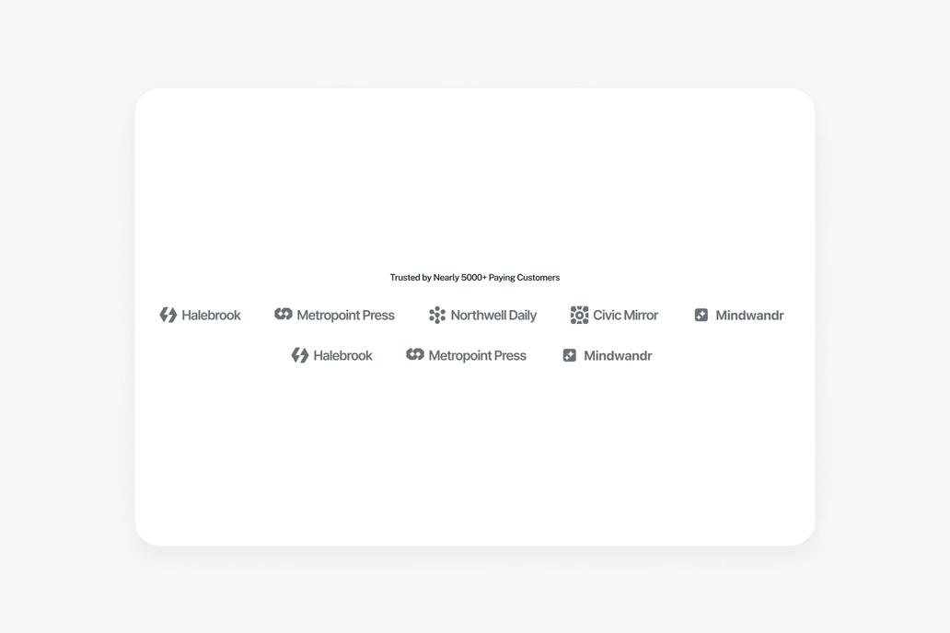Click the Civic Mirror gear-like icon
The image size is (950, 633).
[579, 315]
